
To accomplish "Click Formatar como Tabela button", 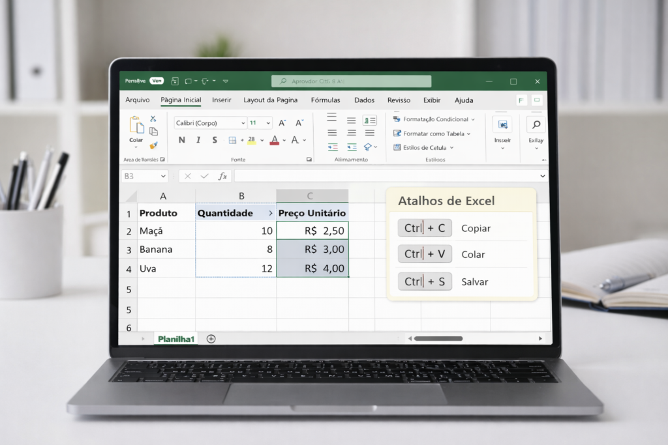I will [x=433, y=134].
